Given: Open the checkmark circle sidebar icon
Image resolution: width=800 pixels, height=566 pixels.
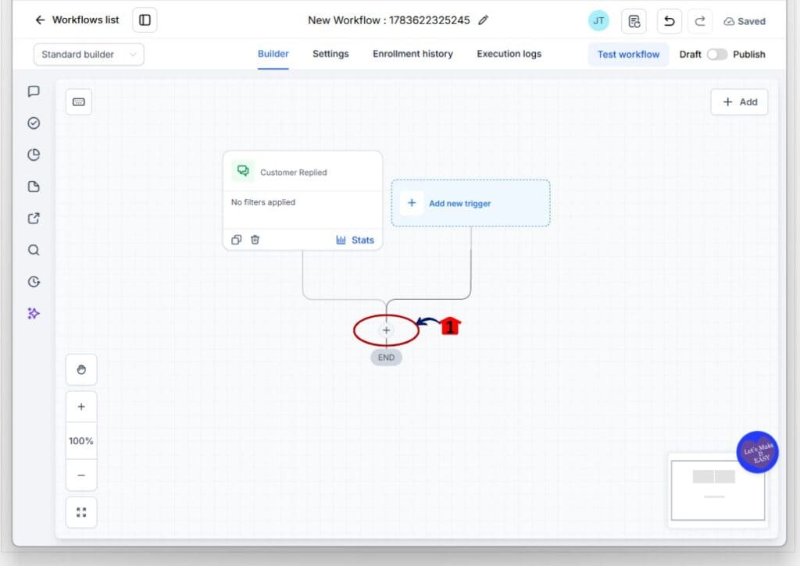Looking at the screenshot, I should [34, 123].
